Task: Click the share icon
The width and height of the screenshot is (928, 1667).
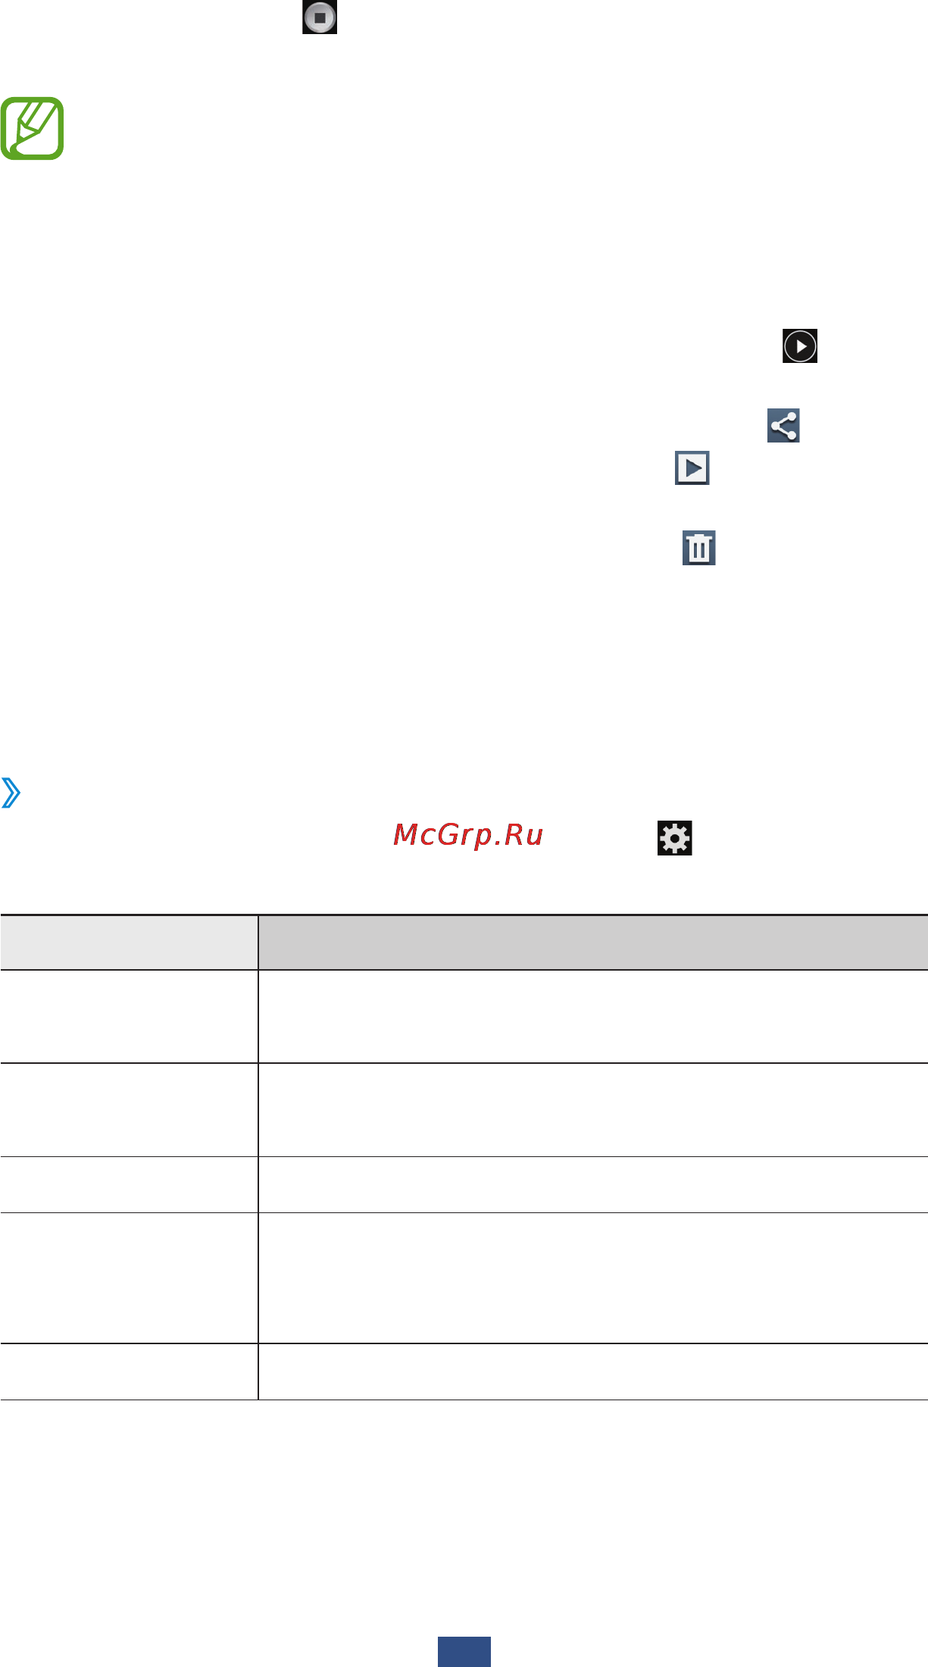Action: pos(783,426)
